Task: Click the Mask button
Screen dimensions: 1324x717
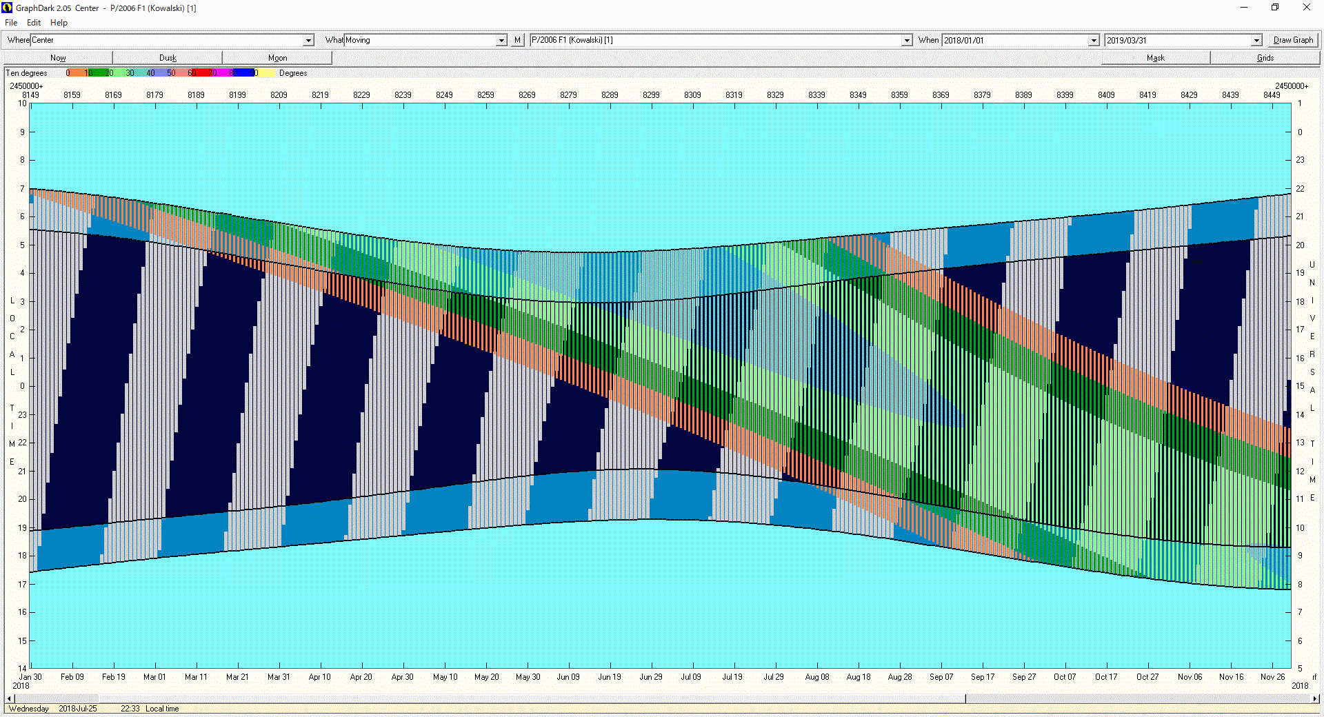Action: coord(1156,58)
